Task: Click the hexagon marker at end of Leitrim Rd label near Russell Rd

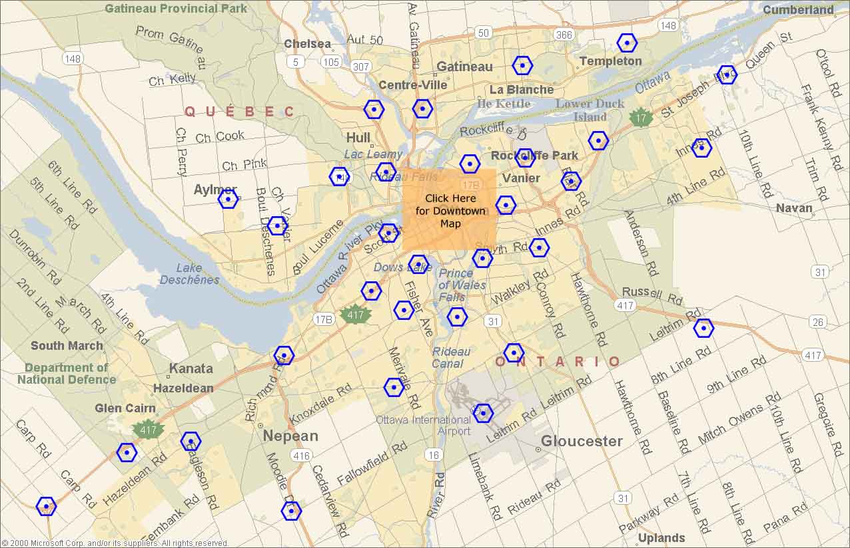Action: (x=703, y=328)
